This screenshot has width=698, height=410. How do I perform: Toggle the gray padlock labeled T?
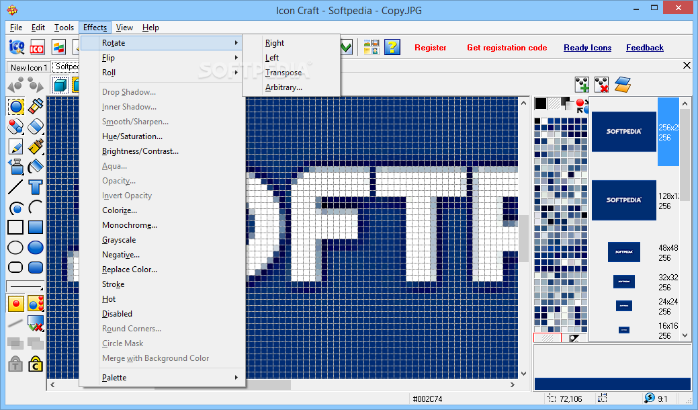click(15, 364)
